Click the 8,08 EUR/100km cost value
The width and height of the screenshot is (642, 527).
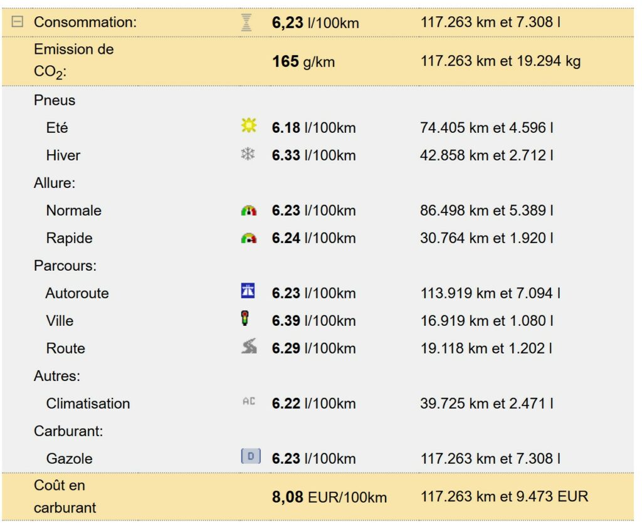(x=329, y=498)
